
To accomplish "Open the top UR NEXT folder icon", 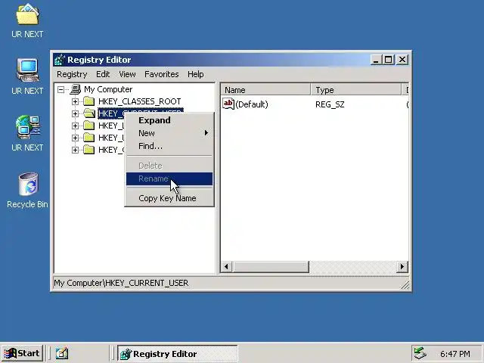I will [x=27, y=14].
